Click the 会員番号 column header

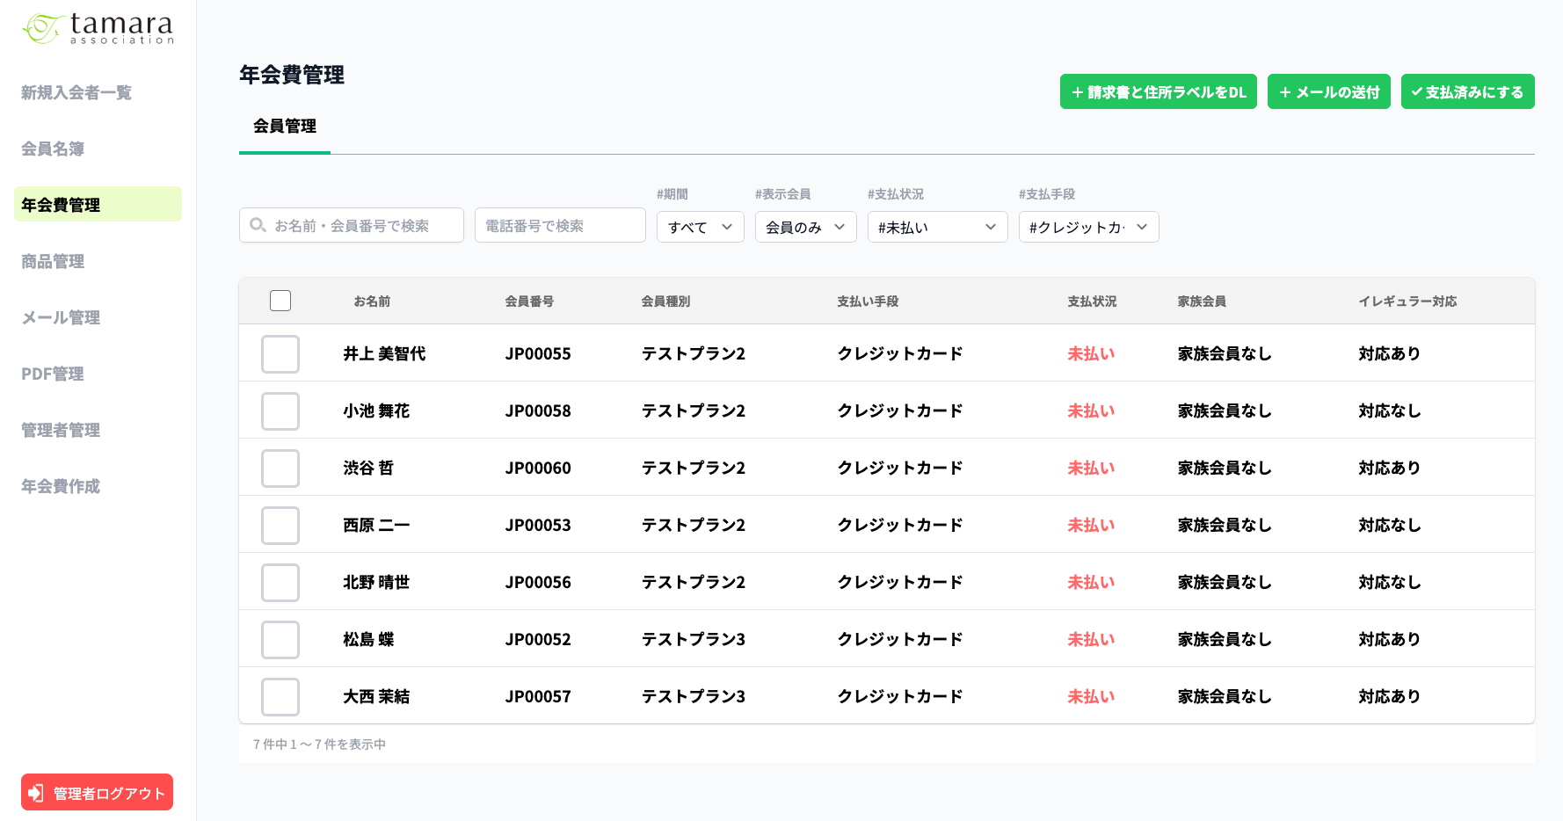click(529, 302)
